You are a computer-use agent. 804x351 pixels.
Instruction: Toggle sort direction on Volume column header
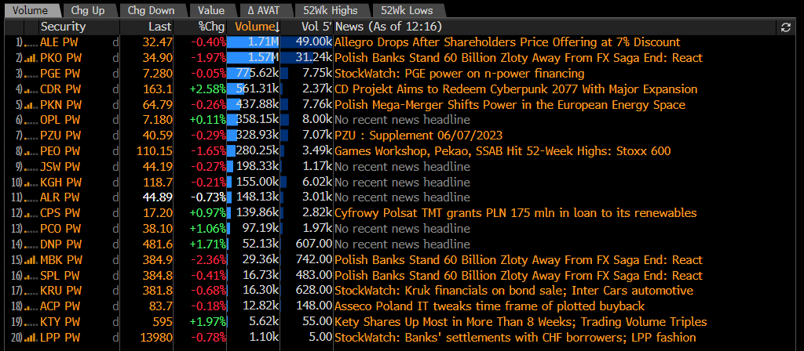257,27
